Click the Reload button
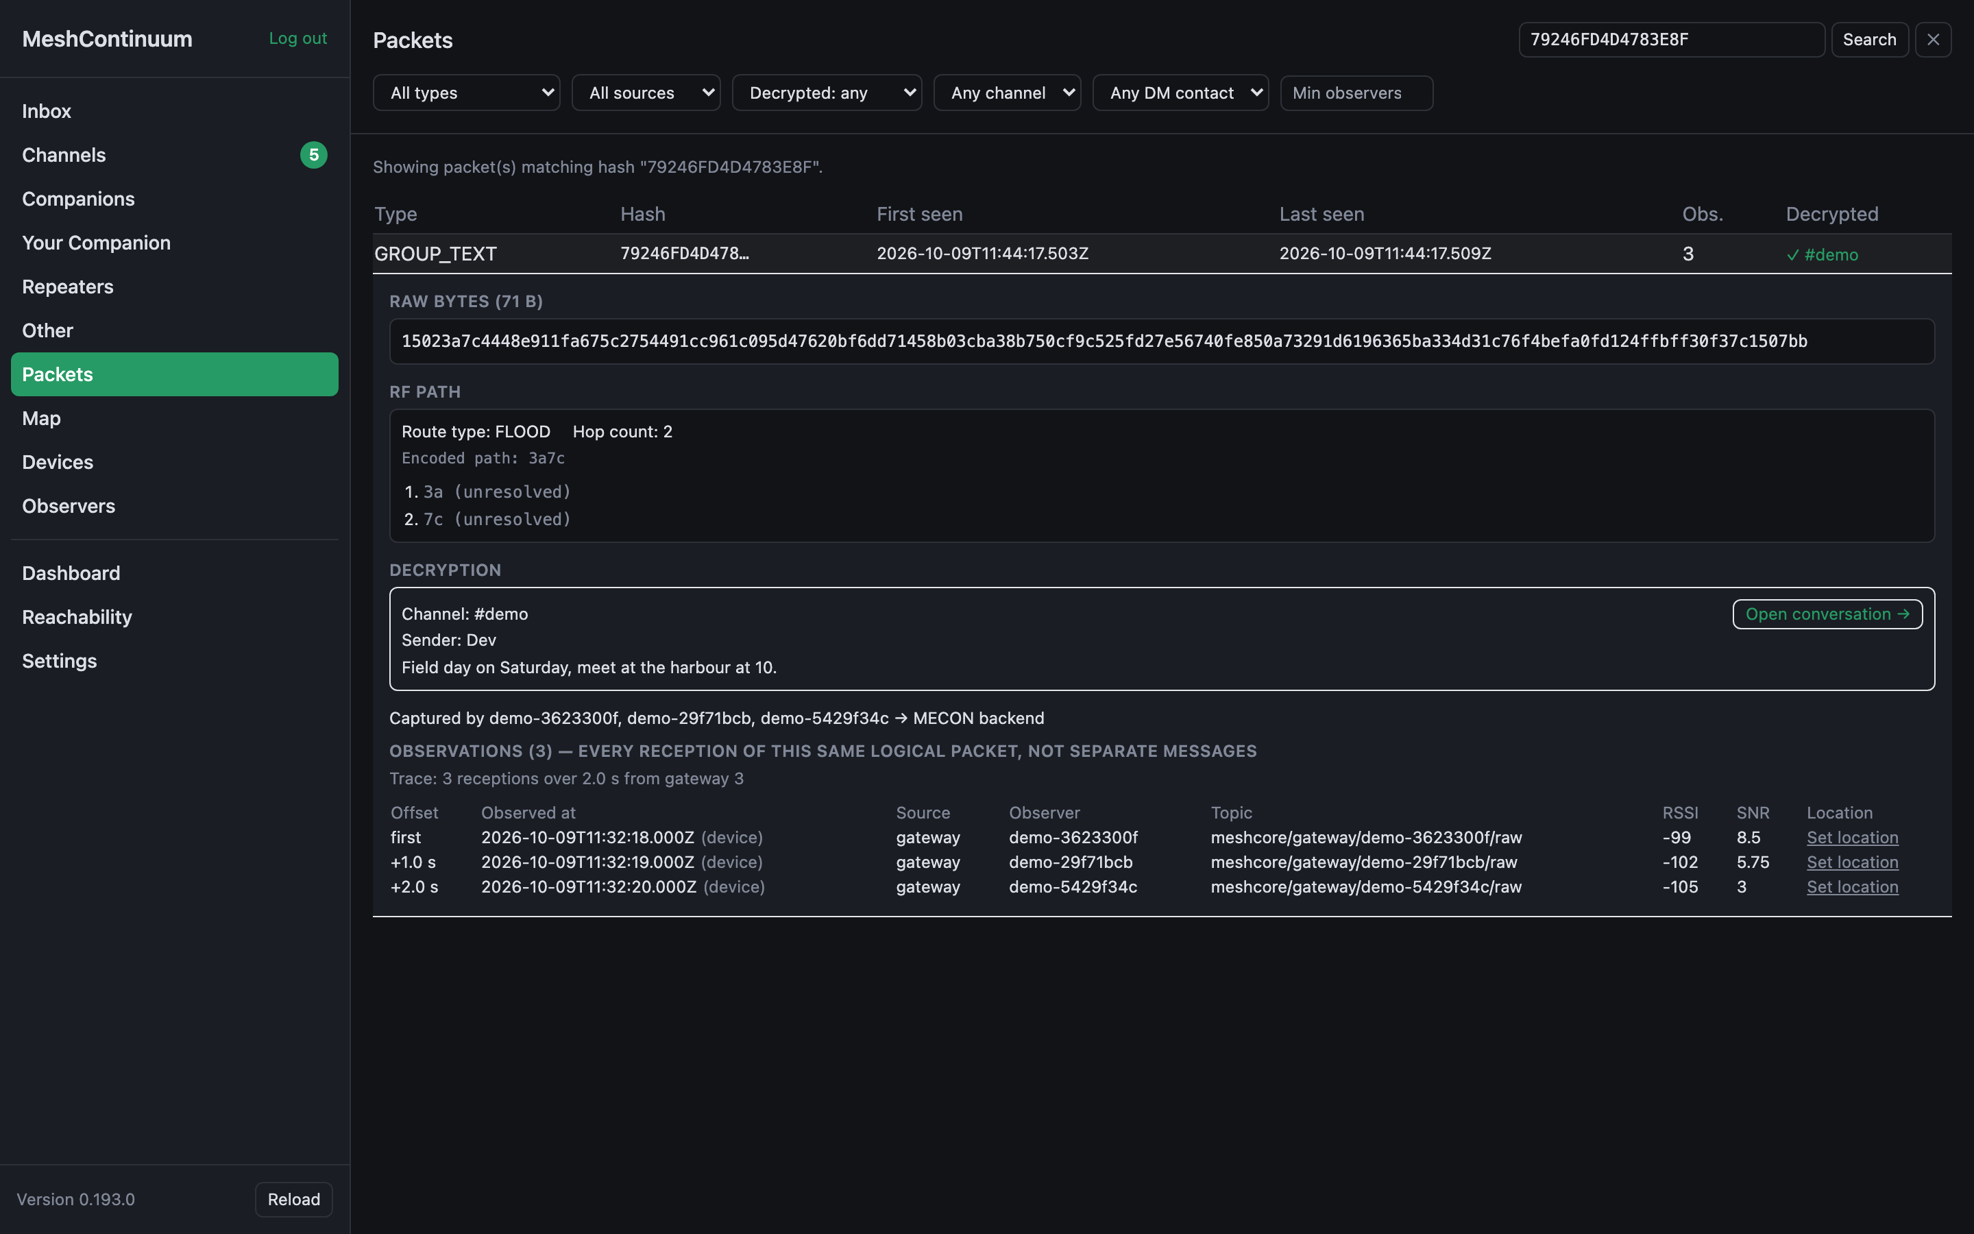The width and height of the screenshot is (1974, 1234). tap(293, 1199)
